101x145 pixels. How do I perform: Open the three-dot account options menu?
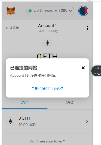pos(88,28)
